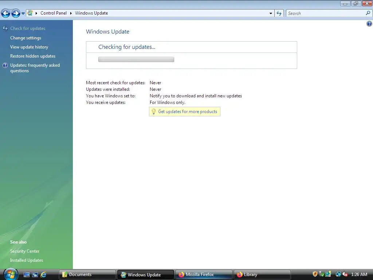Select Windows Update in the breadcrumb

click(x=91, y=13)
